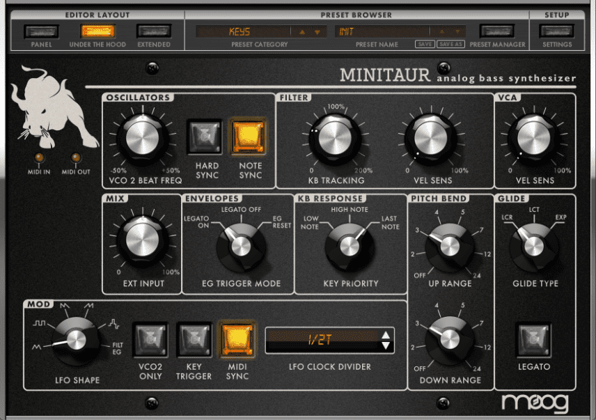Click the LFO Shape selector knob
The height and width of the screenshot is (420, 596).
click(x=76, y=340)
